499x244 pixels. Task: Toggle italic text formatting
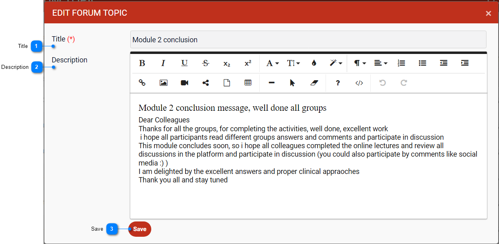[163, 63]
